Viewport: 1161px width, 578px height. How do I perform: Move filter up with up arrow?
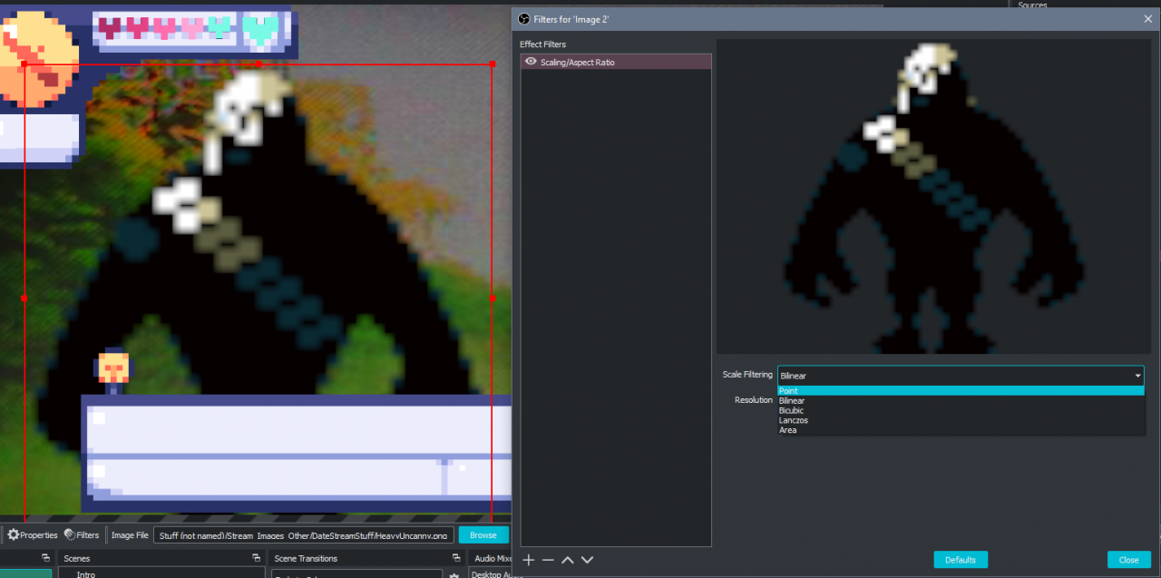(x=568, y=560)
